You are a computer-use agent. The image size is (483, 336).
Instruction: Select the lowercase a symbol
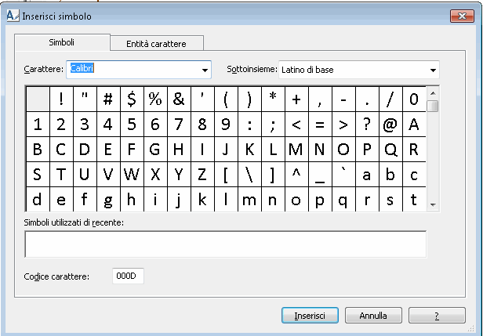point(367,174)
